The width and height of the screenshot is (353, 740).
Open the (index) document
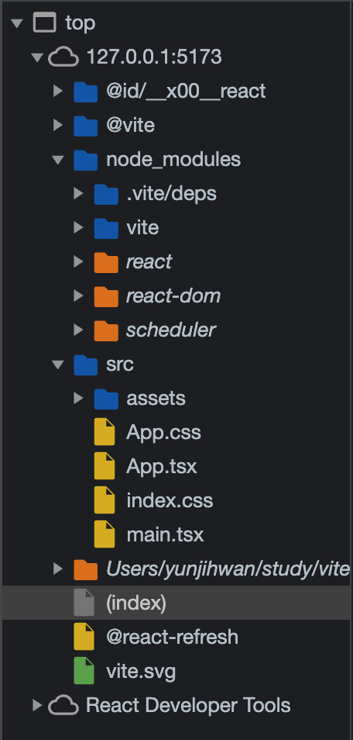[136, 603]
